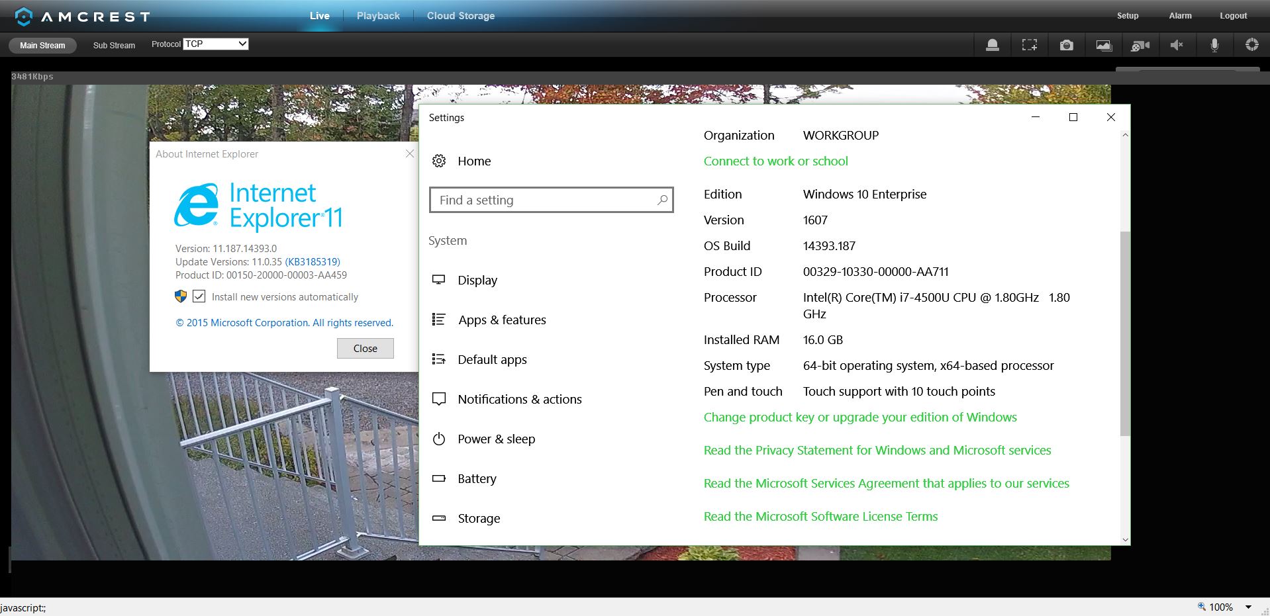Open the Alarm menu
This screenshot has width=1270, height=616.
pos(1180,16)
